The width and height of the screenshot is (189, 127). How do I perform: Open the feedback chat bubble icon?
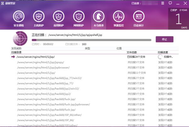[170, 3]
